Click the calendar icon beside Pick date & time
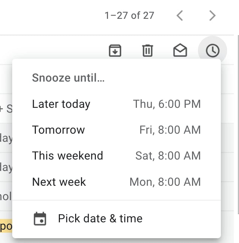The height and width of the screenshot is (243, 239). [40, 219]
